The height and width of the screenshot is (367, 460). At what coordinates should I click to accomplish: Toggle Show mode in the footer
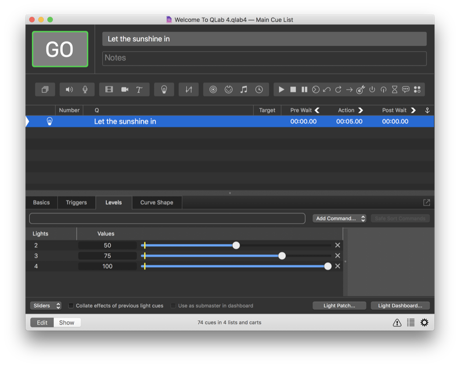point(67,323)
